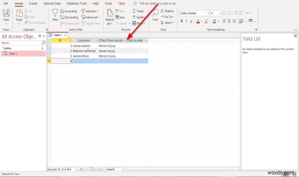Open font color dropdown arrow

click(202, 21)
